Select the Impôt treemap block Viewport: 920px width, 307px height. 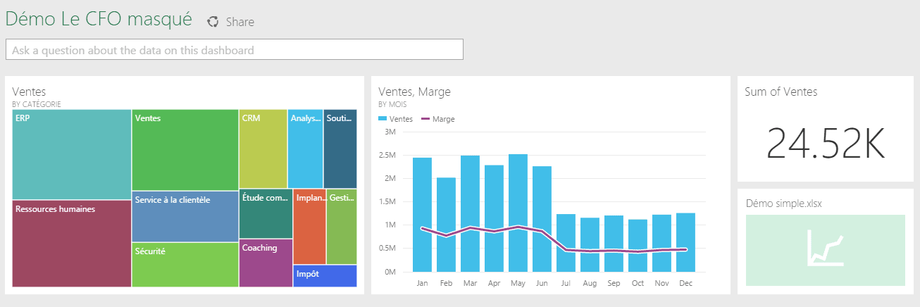click(325, 275)
